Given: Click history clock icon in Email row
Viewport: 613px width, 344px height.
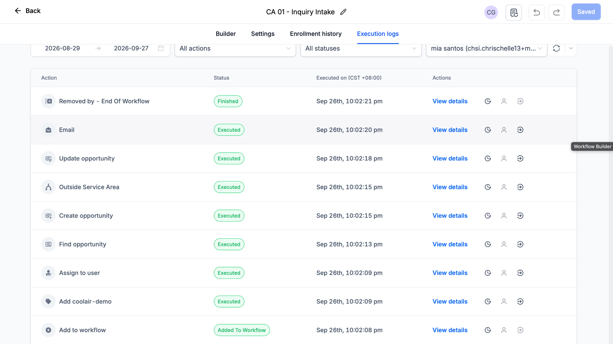Looking at the screenshot, I should click(x=488, y=130).
